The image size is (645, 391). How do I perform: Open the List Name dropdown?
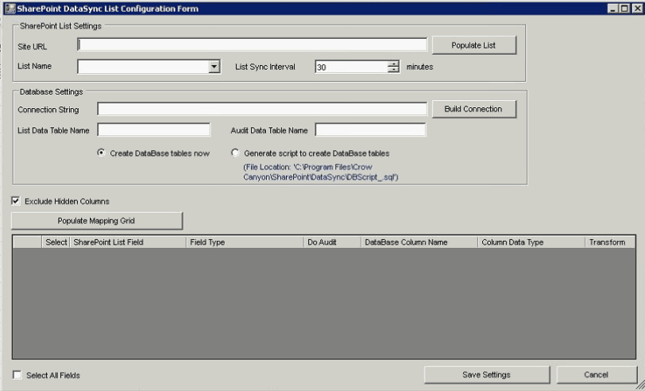[214, 66]
